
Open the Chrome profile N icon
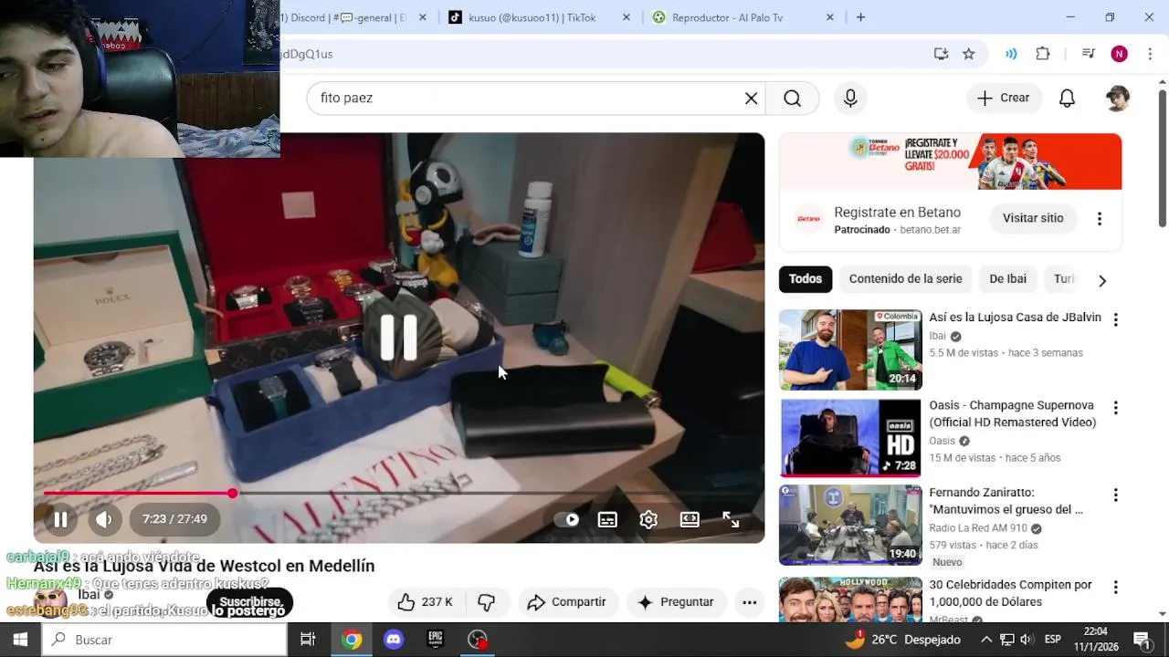tap(1119, 54)
